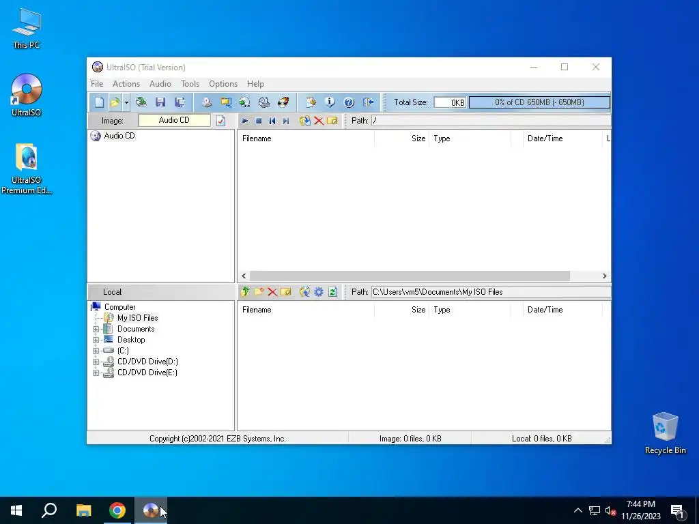The height and width of the screenshot is (524, 699).
Task: Click the blue gear icon in Local toolbar
Action: click(319, 292)
